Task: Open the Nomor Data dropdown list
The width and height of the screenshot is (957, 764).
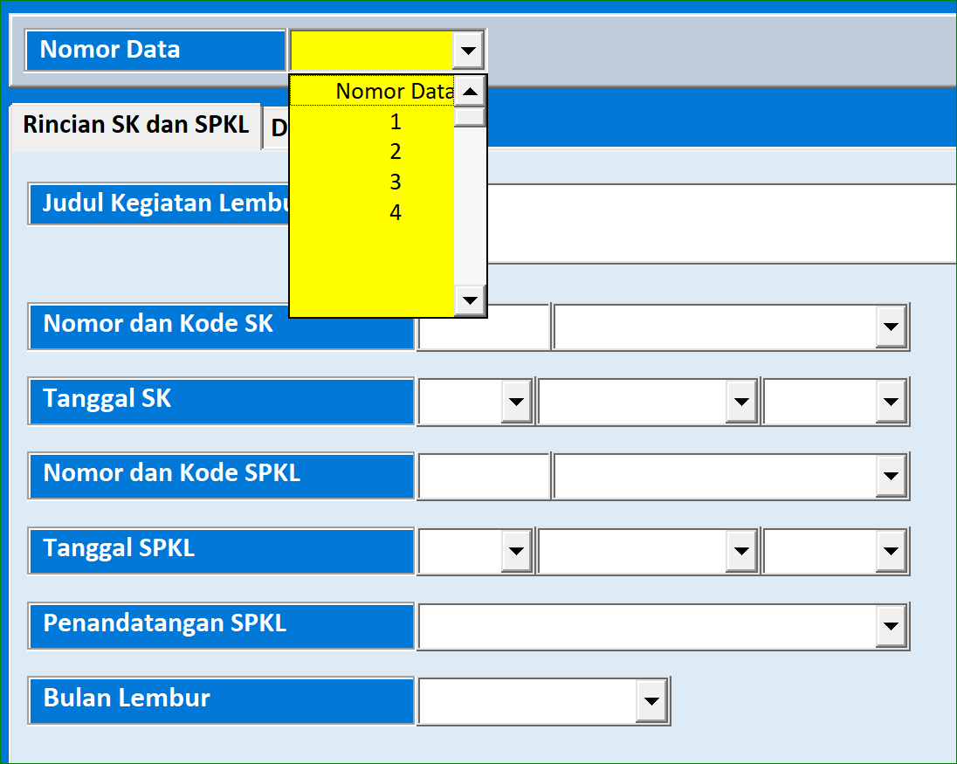Action: [468, 50]
